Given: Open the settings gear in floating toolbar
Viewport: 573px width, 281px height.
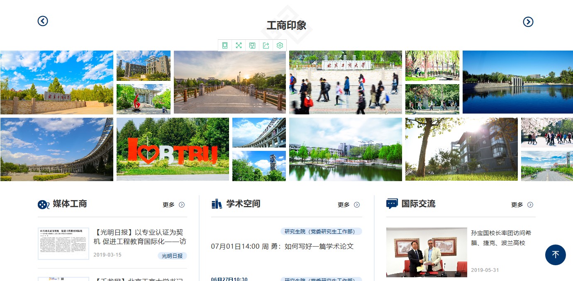Looking at the screenshot, I should (x=280, y=45).
